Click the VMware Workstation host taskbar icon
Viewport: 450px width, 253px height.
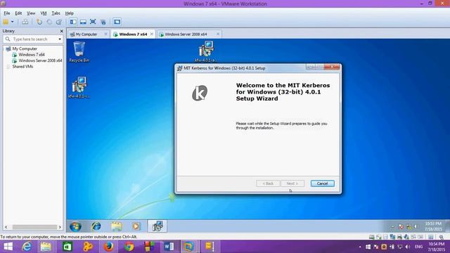pos(188,247)
